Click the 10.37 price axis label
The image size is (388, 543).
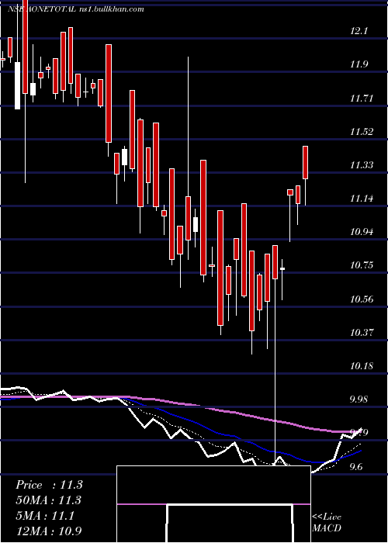(362, 333)
